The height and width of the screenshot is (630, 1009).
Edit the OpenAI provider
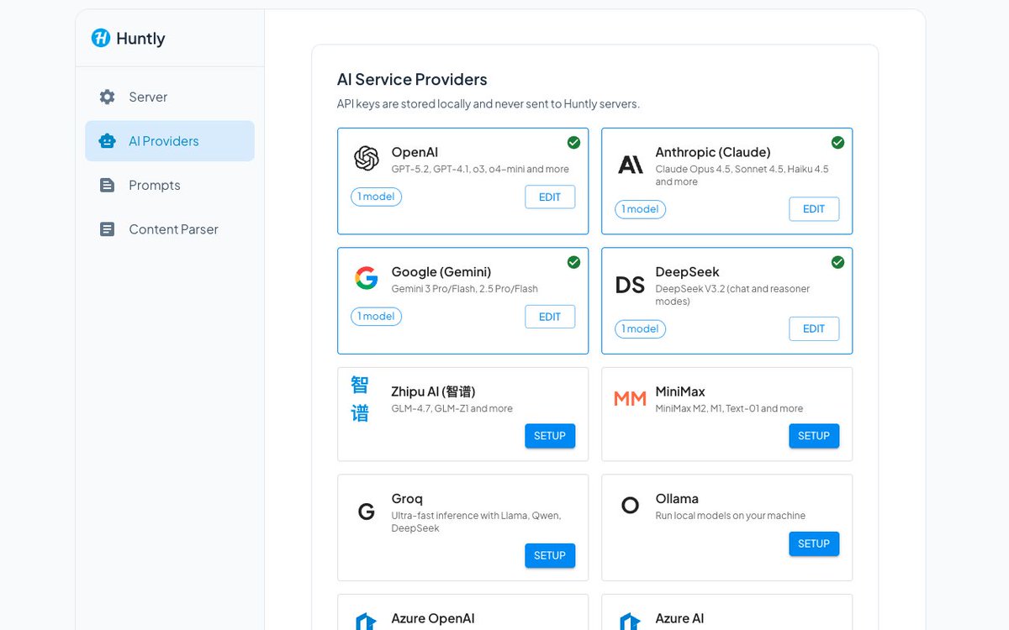pyautogui.click(x=550, y=197)
